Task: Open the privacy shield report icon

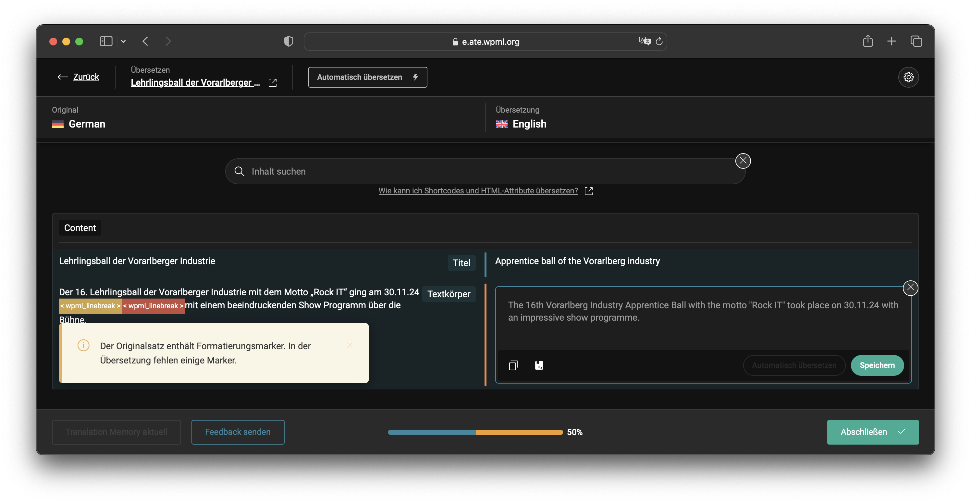Action: 289,42
